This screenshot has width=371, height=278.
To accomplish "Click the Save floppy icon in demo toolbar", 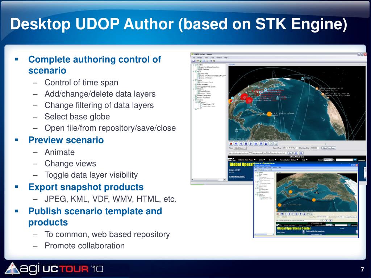I will click(x=193, y=61).
